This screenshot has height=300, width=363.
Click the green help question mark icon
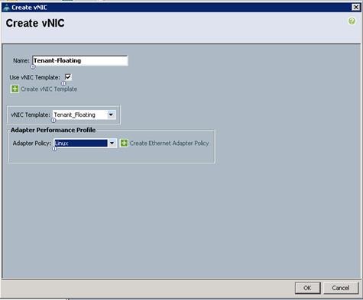(352, 21)
